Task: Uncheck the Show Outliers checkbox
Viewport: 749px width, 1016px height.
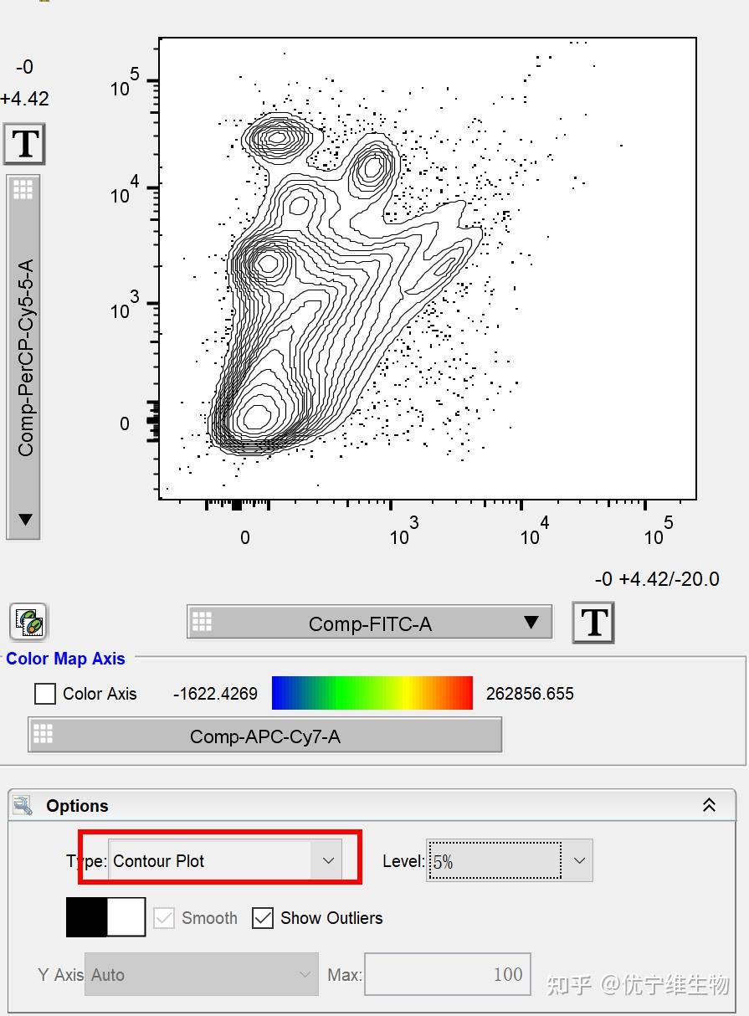Action: (263, 918)
